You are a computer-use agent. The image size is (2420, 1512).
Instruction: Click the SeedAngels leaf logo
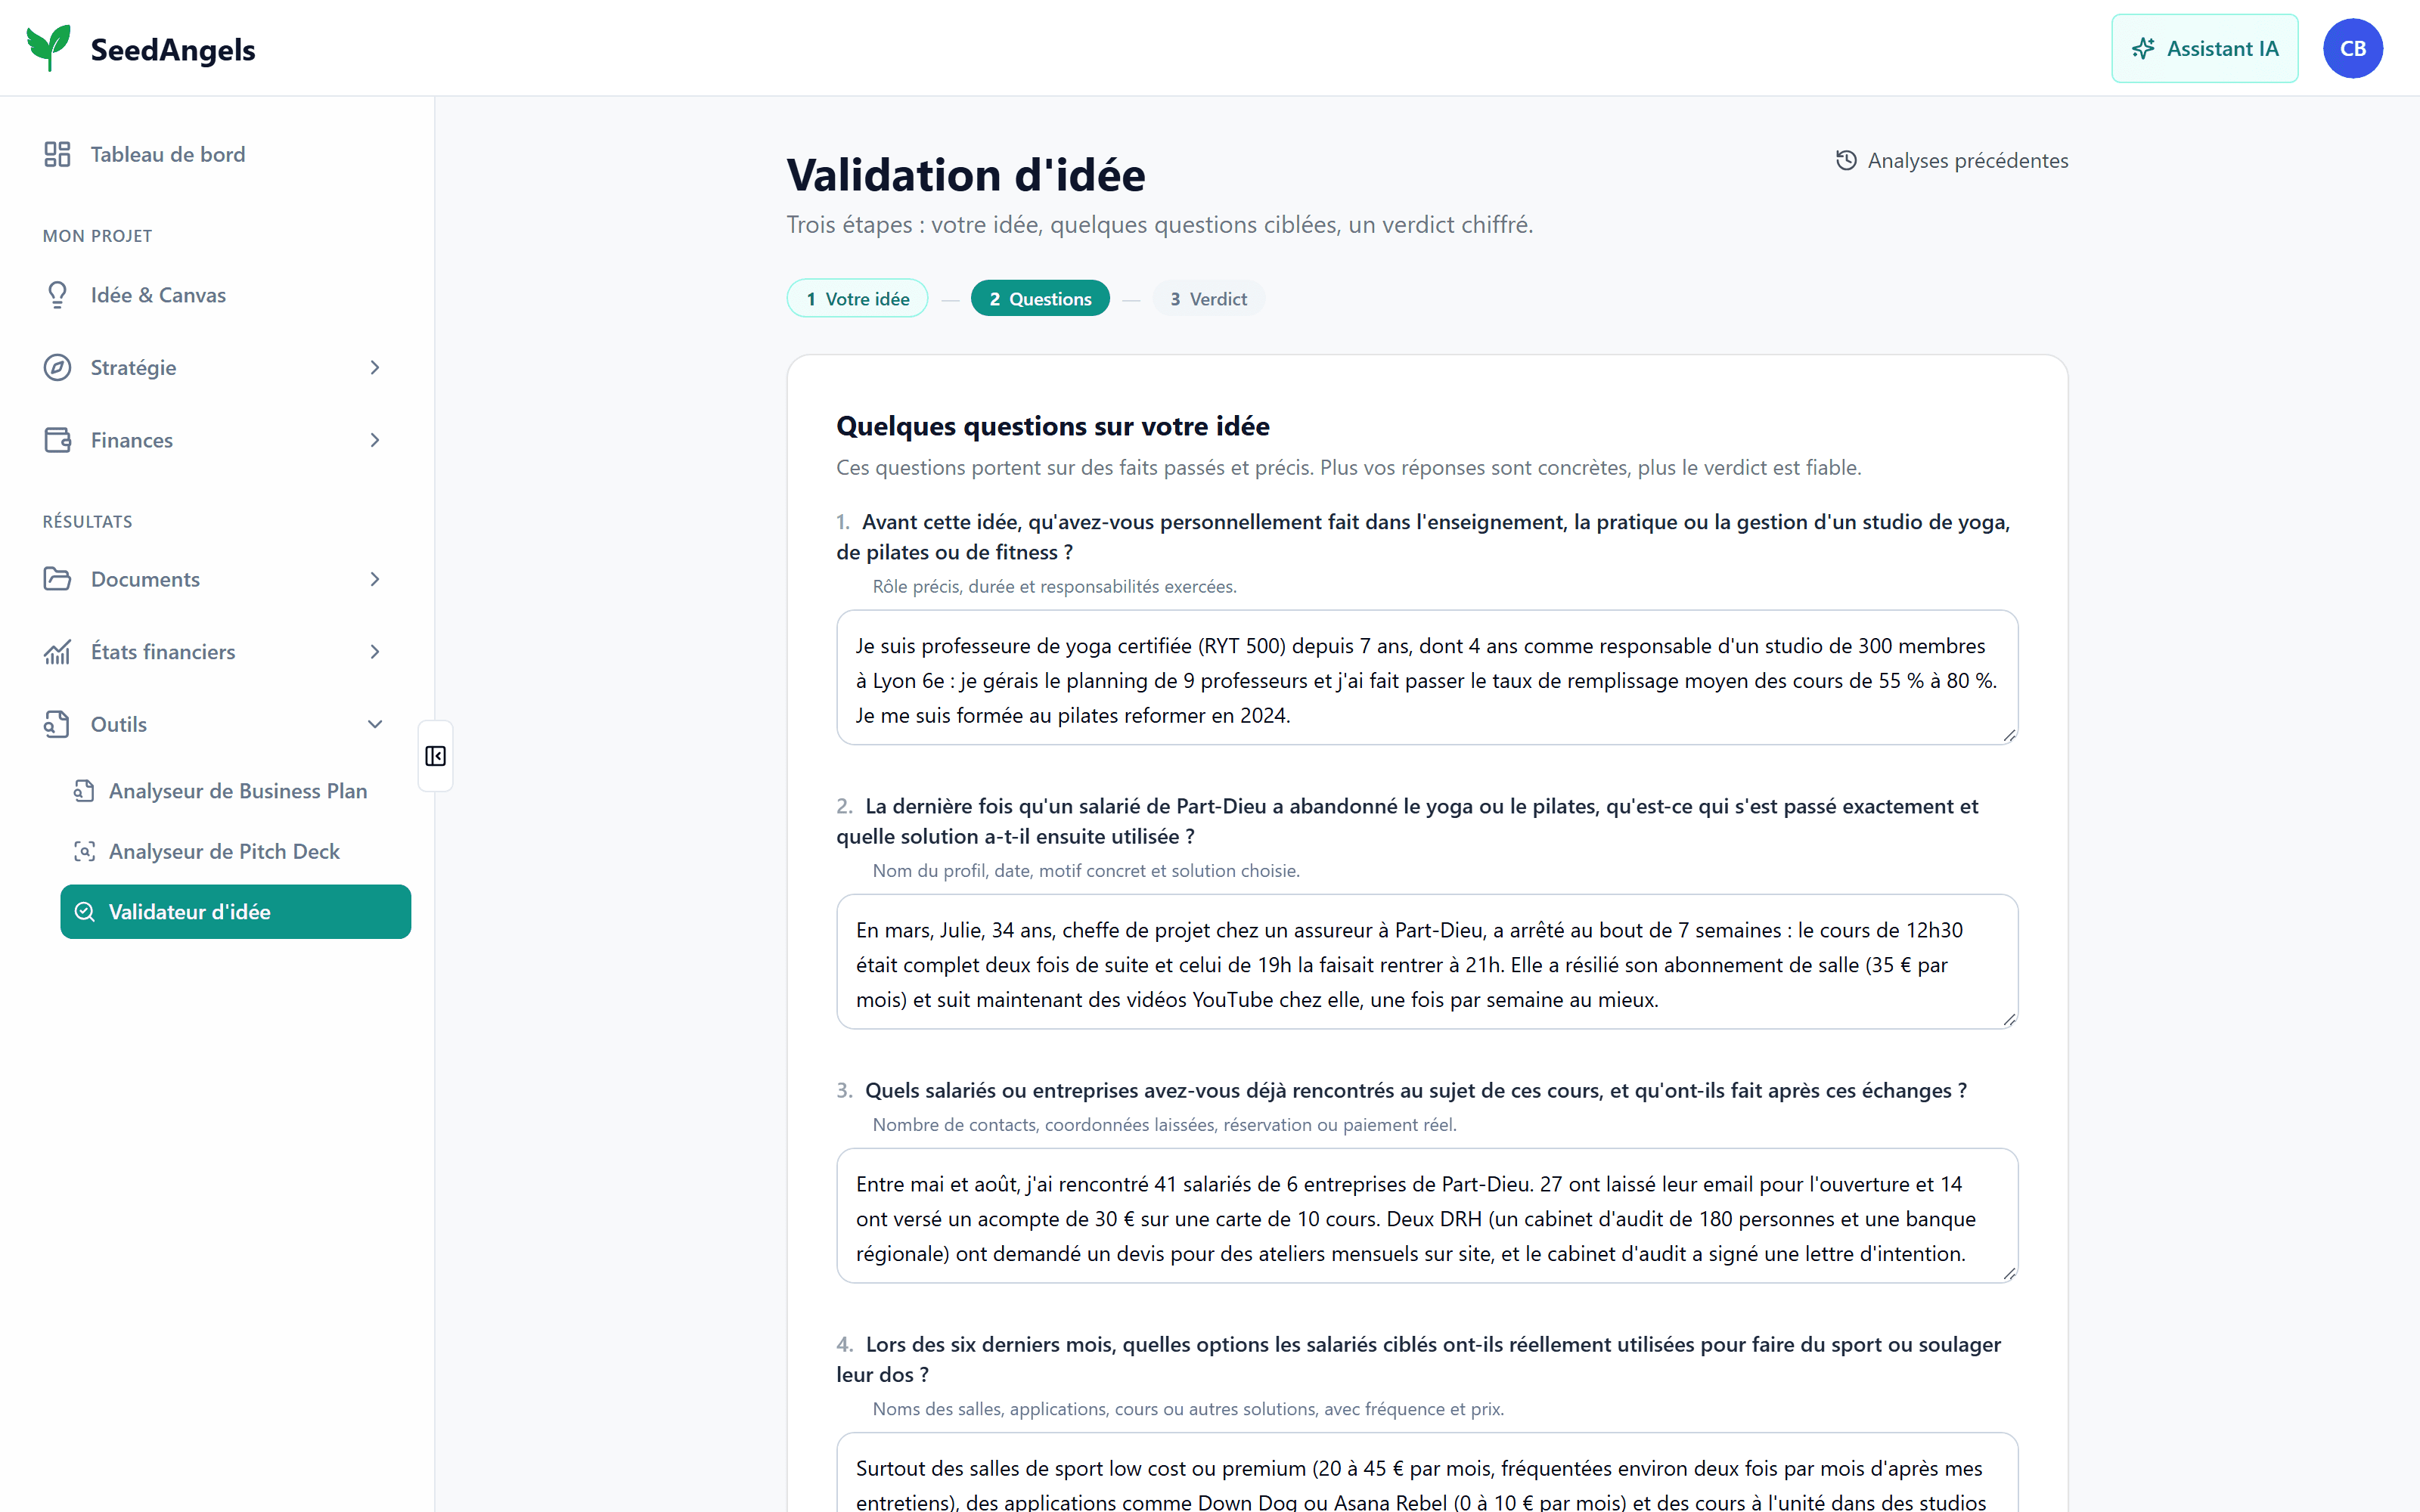tap(48, 48)
